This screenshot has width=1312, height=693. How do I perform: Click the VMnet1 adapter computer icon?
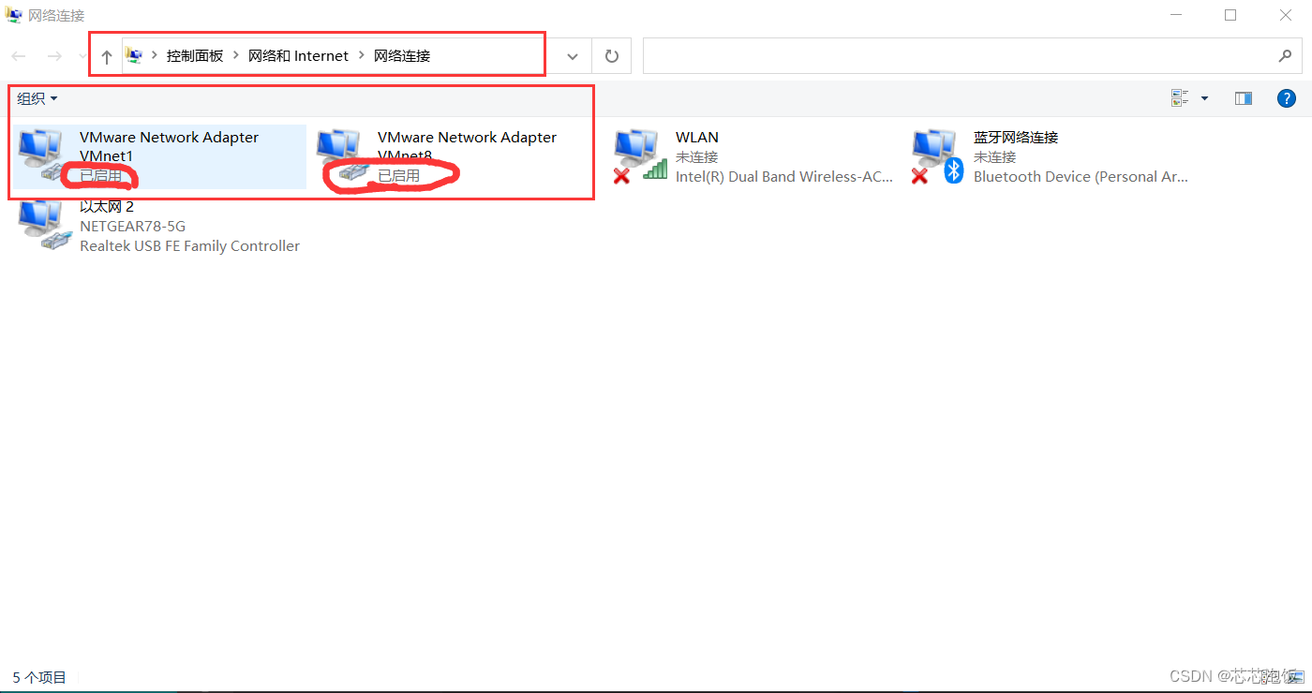44,155
